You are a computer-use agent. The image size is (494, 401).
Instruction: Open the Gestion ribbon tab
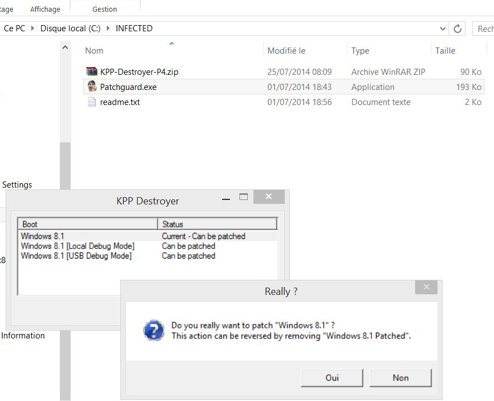105,9
